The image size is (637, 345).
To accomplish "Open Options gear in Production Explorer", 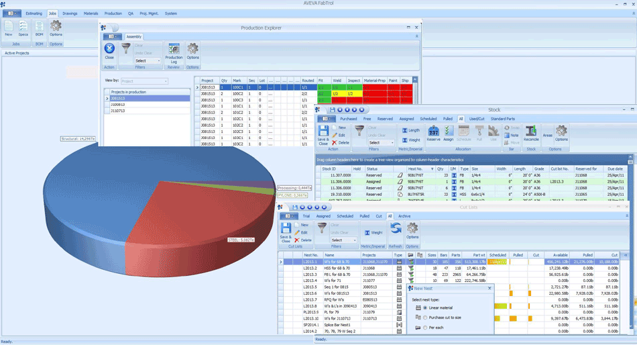I will pyautogui.click(x=192, y=51).
